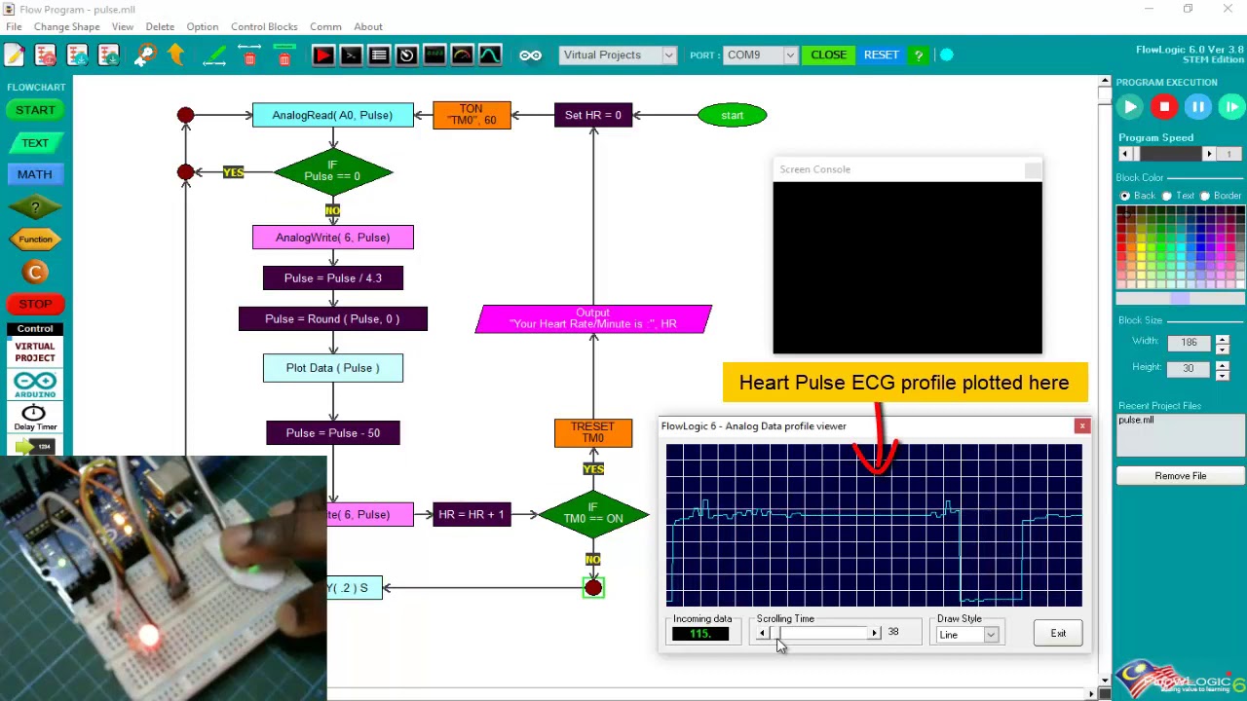Increase block Height with up stepper

pos(1222,364)
